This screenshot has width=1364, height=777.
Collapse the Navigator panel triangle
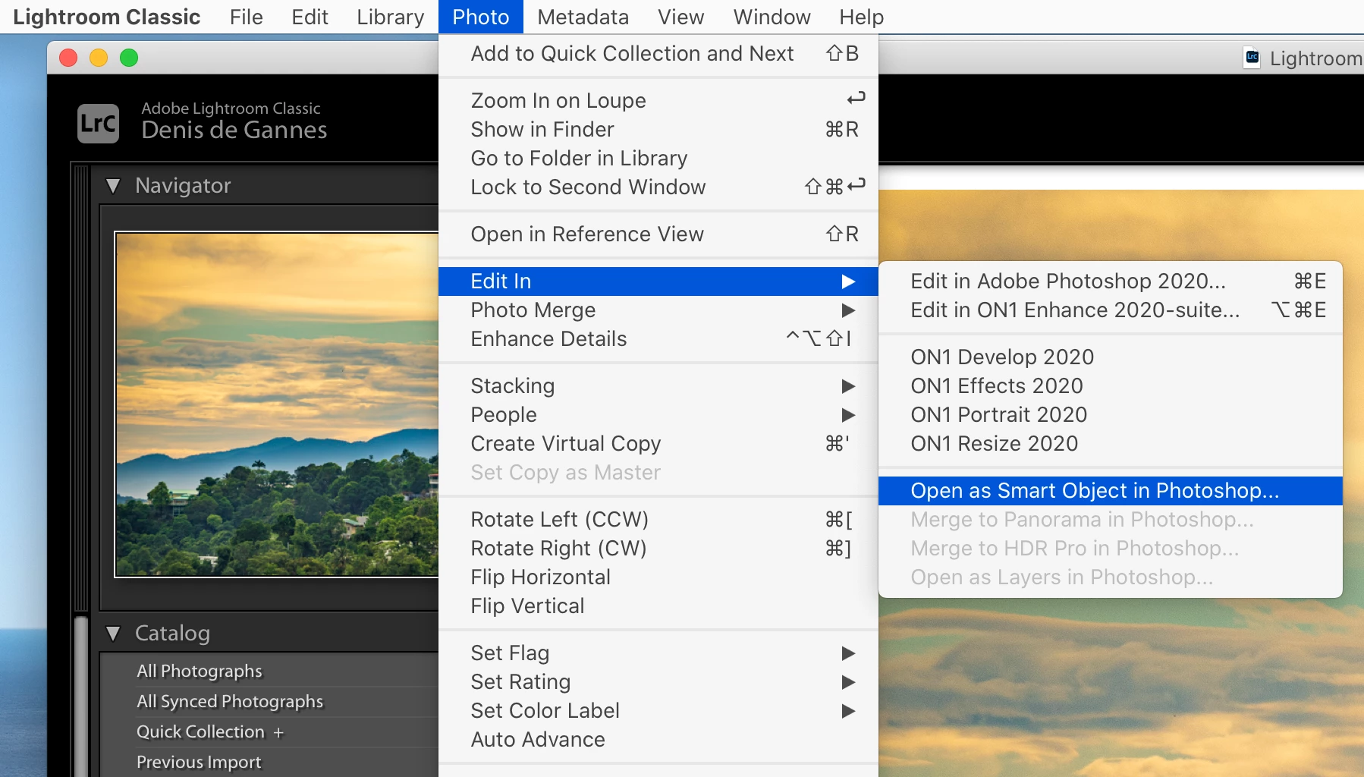tap(113, 186)
